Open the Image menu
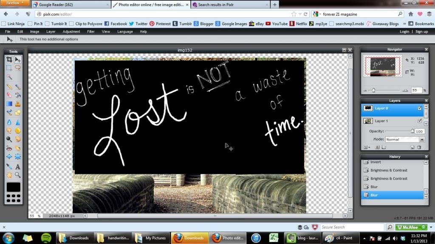This screenshot has height=244, width=435. [x=35, y=31]
